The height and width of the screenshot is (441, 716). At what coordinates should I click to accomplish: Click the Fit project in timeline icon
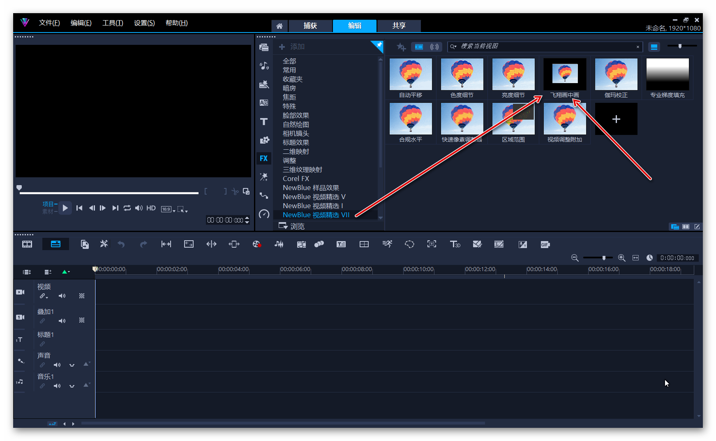click(636, 258)
